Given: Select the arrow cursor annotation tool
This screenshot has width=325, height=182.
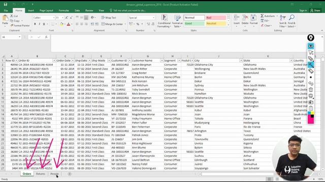Looking at the screenshot, I should coord(311,53).
